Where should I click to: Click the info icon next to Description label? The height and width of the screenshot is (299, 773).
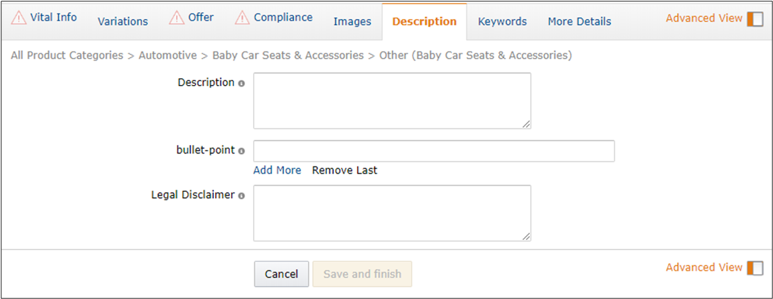point(241,83)
